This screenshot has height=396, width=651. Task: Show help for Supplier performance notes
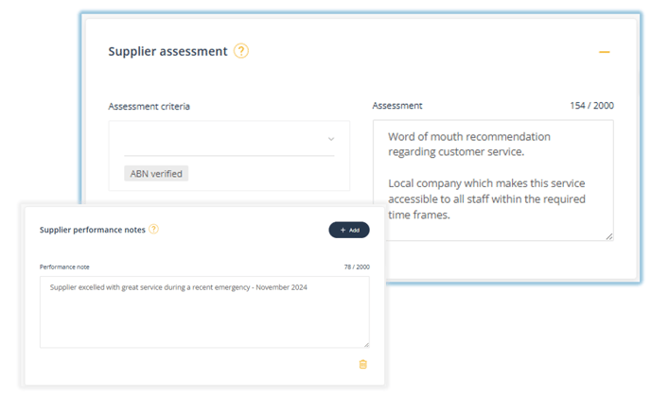[153, 229]
